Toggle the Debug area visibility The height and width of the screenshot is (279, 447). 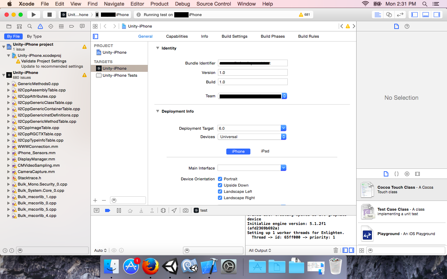click(426, 15)
